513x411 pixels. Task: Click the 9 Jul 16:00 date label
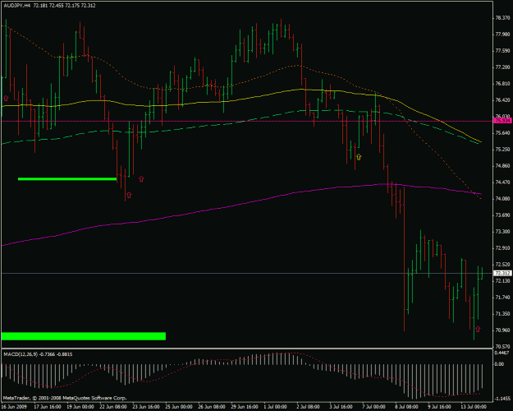pos(439,407)
